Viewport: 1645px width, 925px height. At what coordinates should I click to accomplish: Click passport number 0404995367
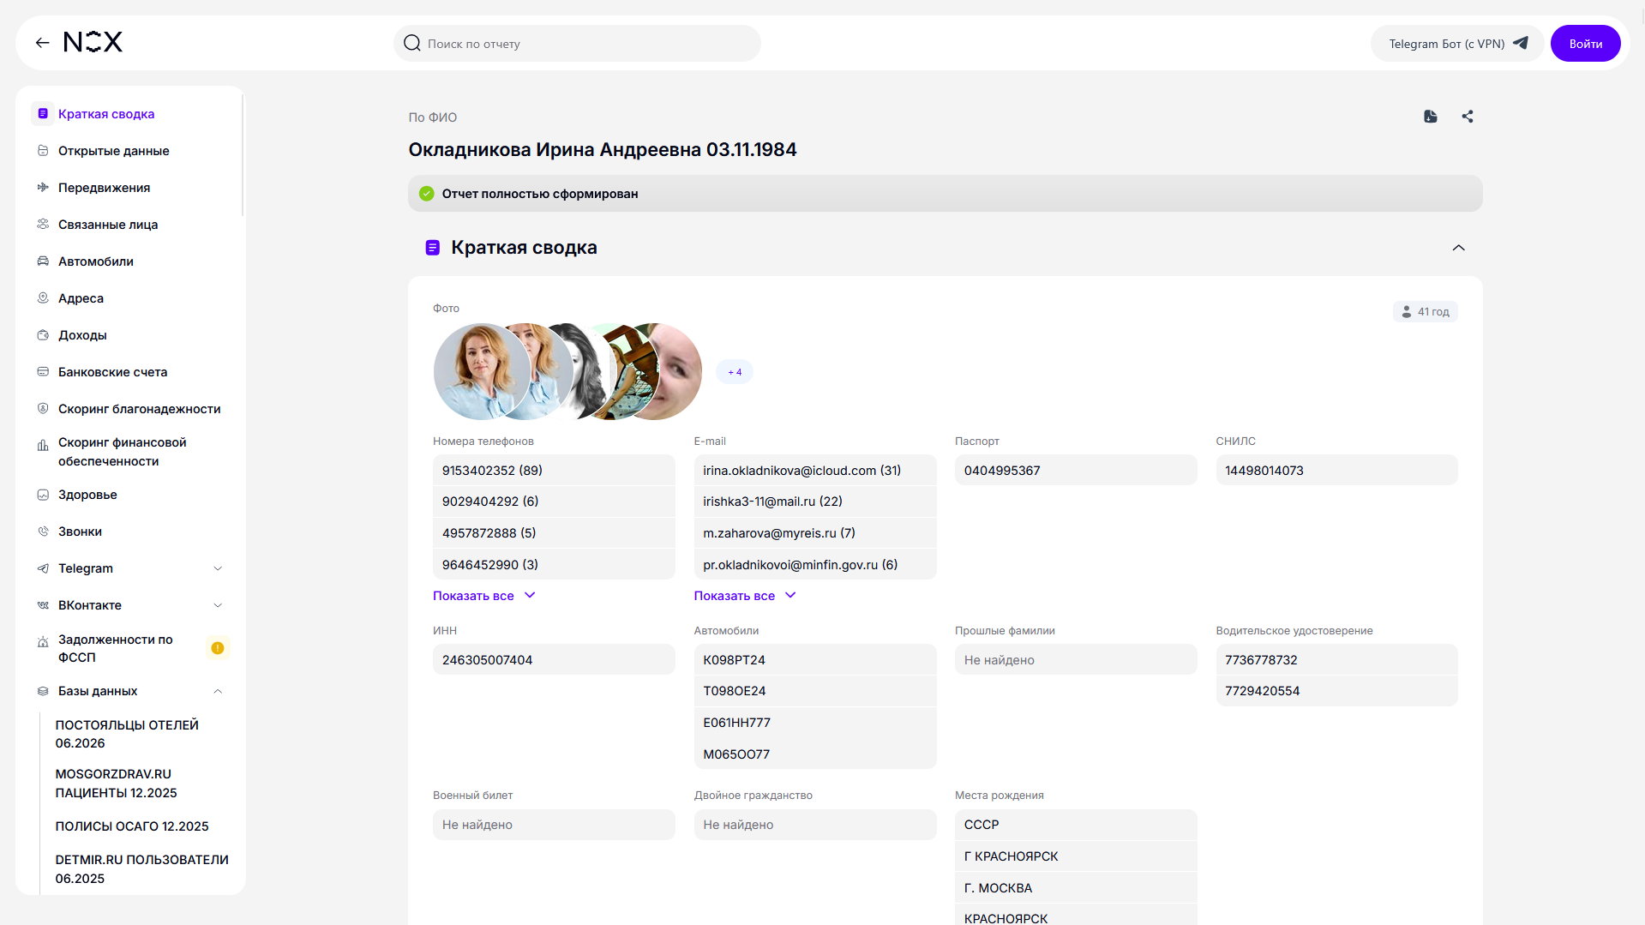(1076, 471)
